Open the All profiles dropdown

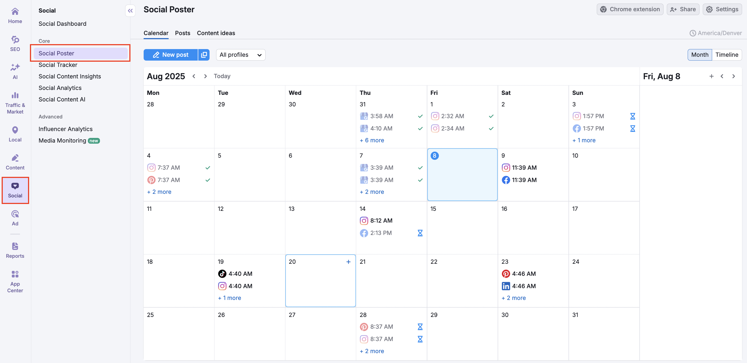240,55
